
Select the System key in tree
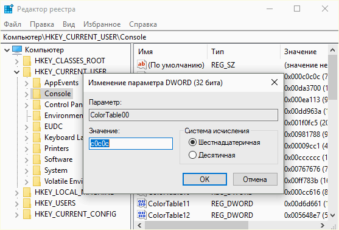56,170
